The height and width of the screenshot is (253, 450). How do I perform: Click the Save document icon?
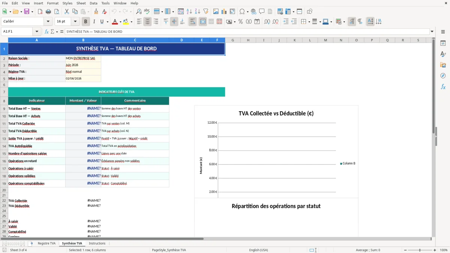tap(27, 12)
